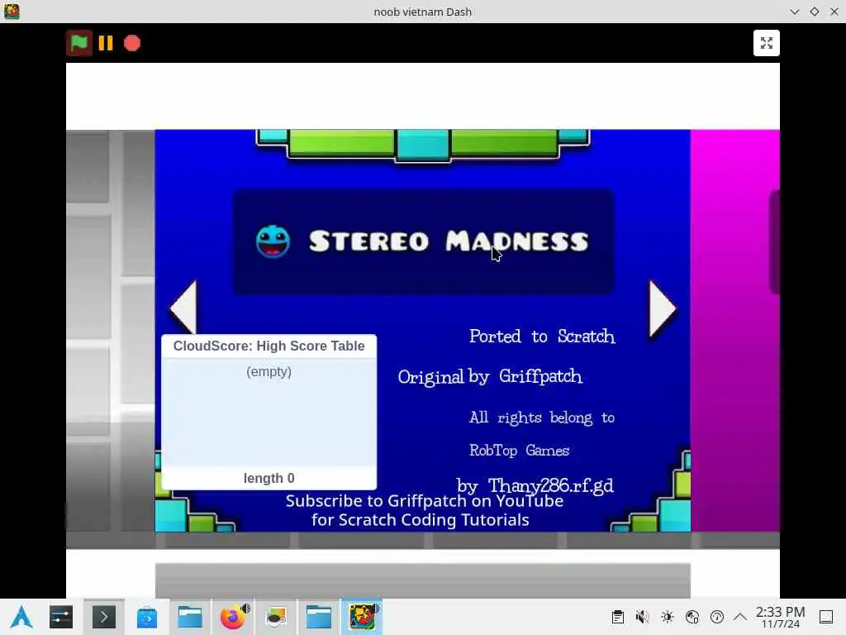Image resolution: width=846 pixels, height=635 pixels.
Task: Click the 'RobTop Games' text
Action: (x=519, y=451)
